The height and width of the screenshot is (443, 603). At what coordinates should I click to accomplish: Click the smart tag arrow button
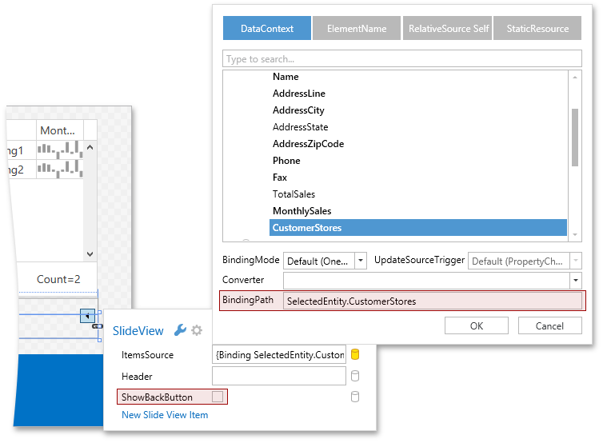coord(88,315)
